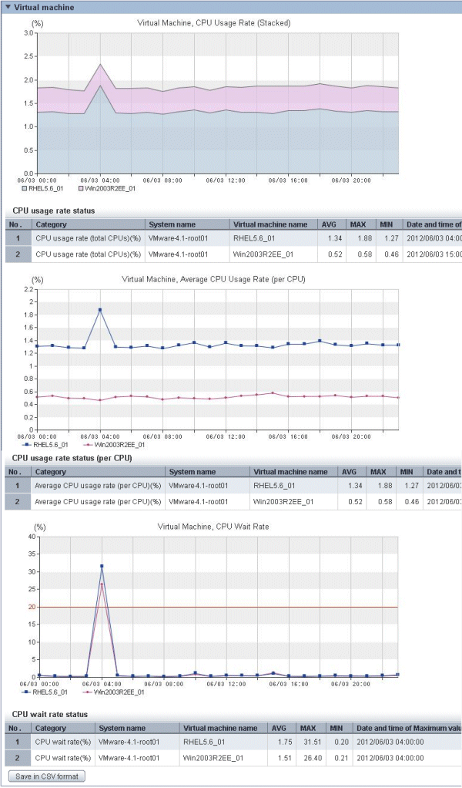462x788 pixels.
Task: Collapse the Virtual machine section
Action: pyautogui.click(x=8, y=7)
